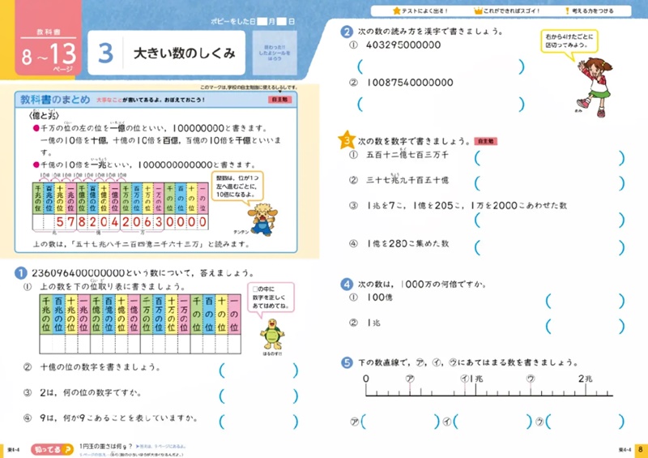
Task: Click the answer blank for 五百十二億七百三万千
Action: (x=549, y=159)
